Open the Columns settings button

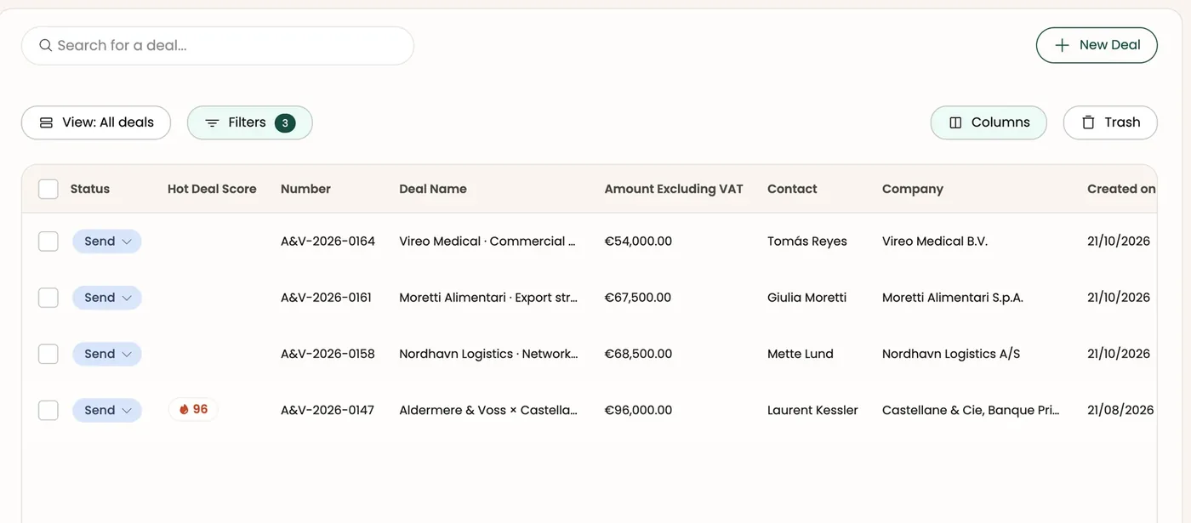[989, 122]
